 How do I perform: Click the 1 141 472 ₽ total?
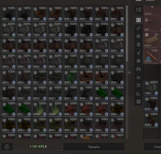38,146
